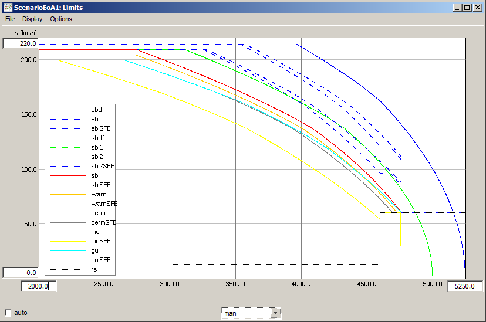The height and width of the screenshot is (322, 486).
Task: Open the File menu
Action: (10, 19)
